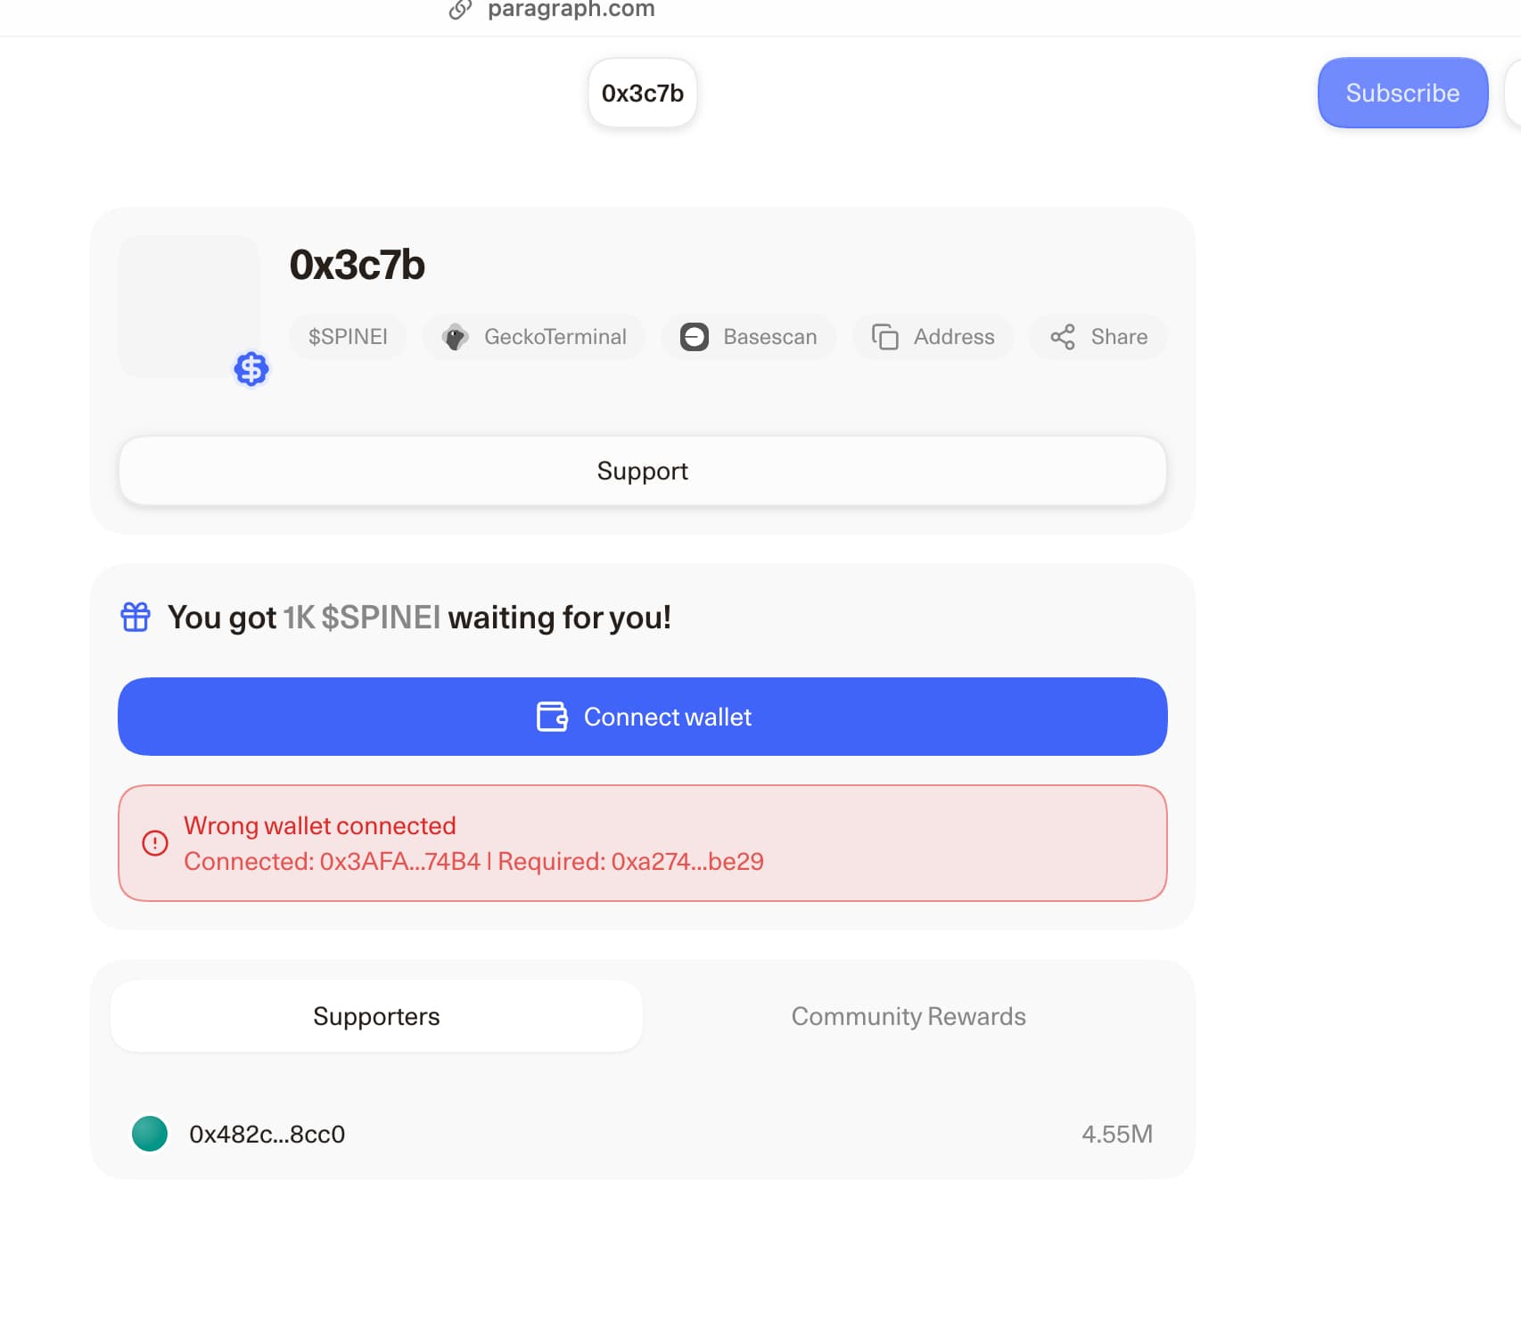
Task: Switch to the Supporters tab
Action: (x=376, y=1016)
